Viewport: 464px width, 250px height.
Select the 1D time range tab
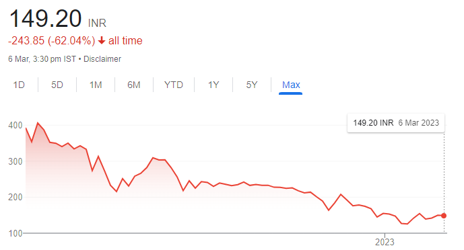point(19,85)
